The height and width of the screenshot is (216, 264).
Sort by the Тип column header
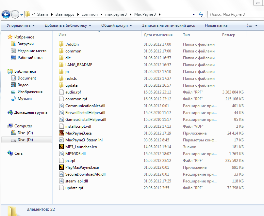click(x=186, y=35)
